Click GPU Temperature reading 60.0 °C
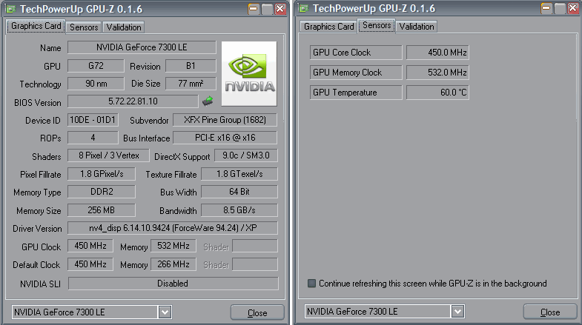Image resolution: width=582 pixels, height=325 pixels. (437, 93)
